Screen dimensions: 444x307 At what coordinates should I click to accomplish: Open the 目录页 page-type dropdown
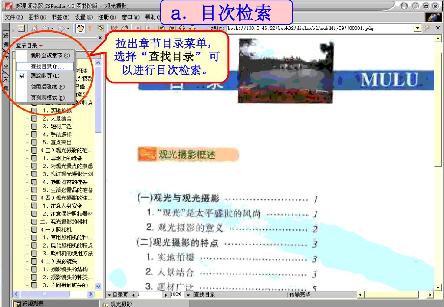[x=109, y=295]
